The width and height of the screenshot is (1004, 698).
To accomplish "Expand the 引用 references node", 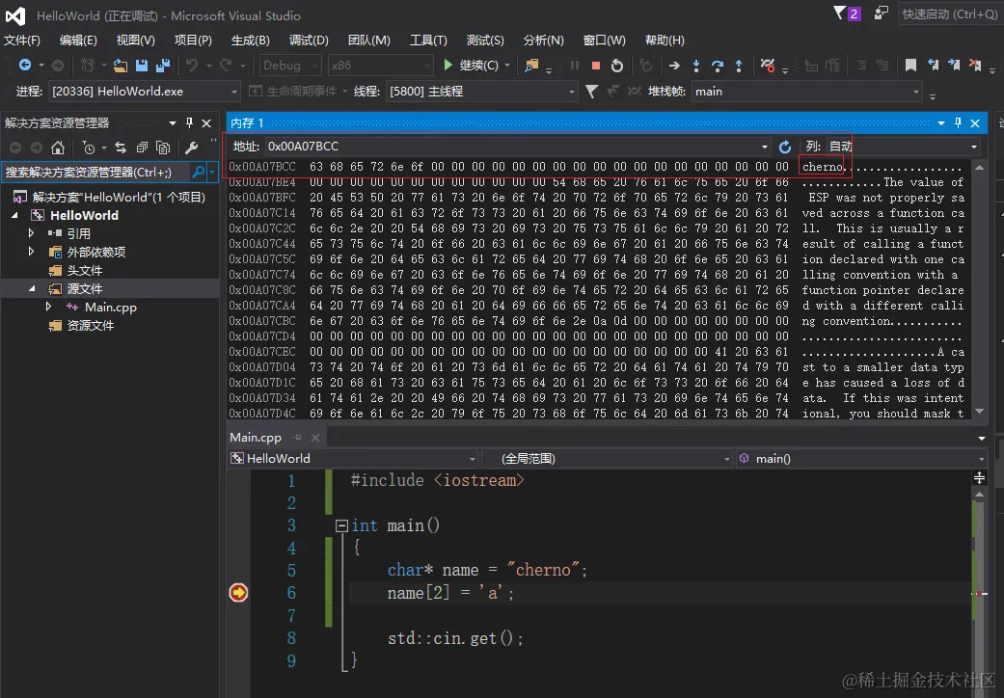I will [32, 233].
